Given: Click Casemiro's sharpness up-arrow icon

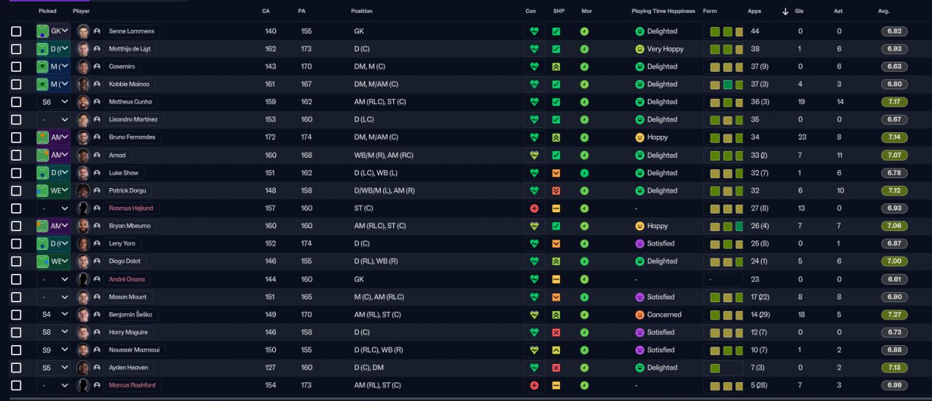Looking at the screenshot, I should (556, 67).
